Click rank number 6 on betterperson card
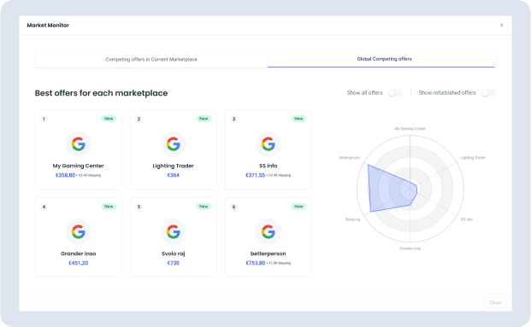Viewport: 531px width, 327px height. tap(233, 207)
